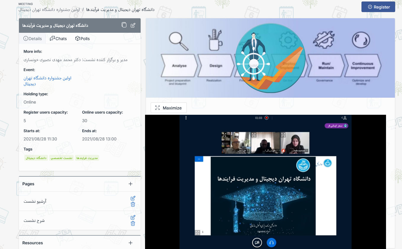
Task: Delete the شرح نشست page
Action: (x=133, y=224)
